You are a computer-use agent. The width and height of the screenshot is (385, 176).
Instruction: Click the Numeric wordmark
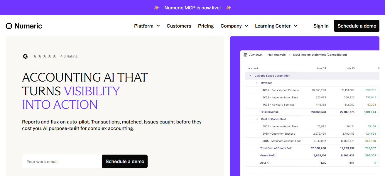pos(28,26)
